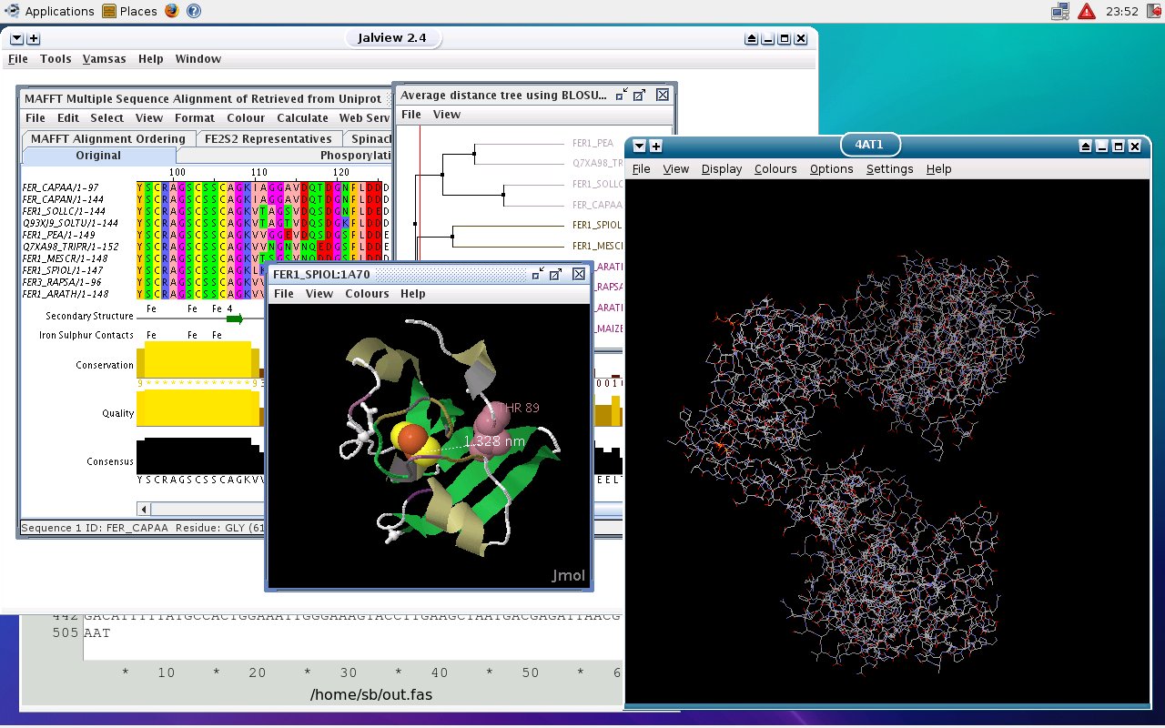Image resolution: width=1165 pixels, height=728 pixels.
Task: Close the Average distance tree frame
Action: point(663,95)
